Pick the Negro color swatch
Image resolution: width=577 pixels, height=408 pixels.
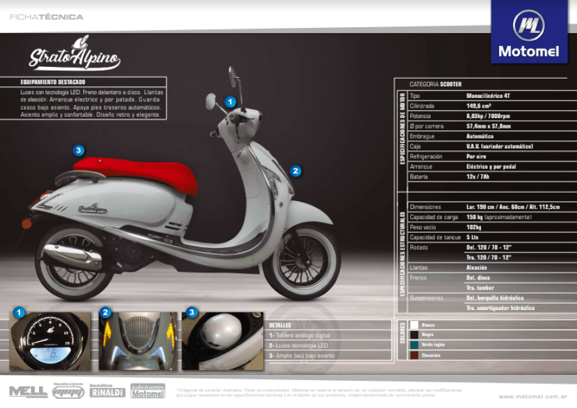pyautogui.click(x=414, y=335)
